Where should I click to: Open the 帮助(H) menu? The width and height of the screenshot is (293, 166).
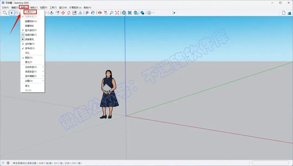pyautogui.click(x=87, y=8)
